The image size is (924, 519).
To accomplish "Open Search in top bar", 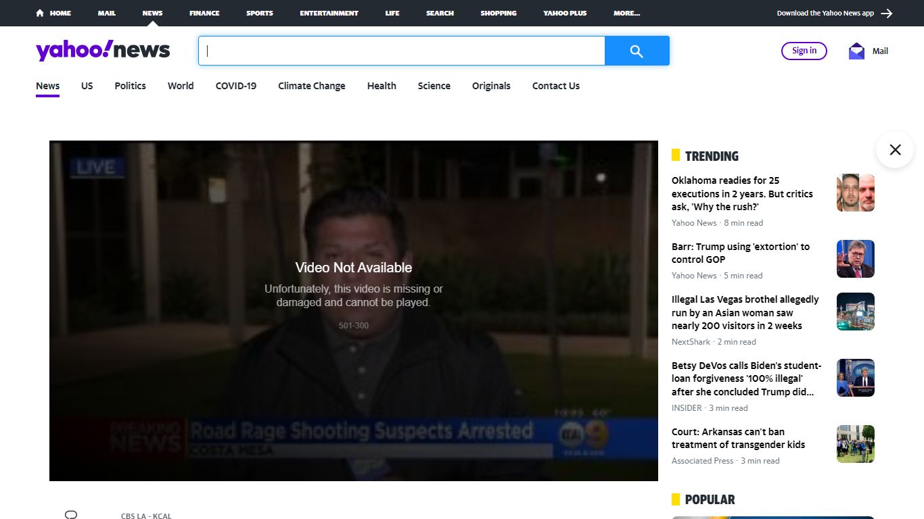I will click(440, 13).
